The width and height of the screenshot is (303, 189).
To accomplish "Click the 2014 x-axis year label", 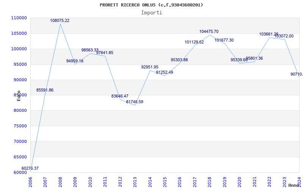I will point(150,182).
